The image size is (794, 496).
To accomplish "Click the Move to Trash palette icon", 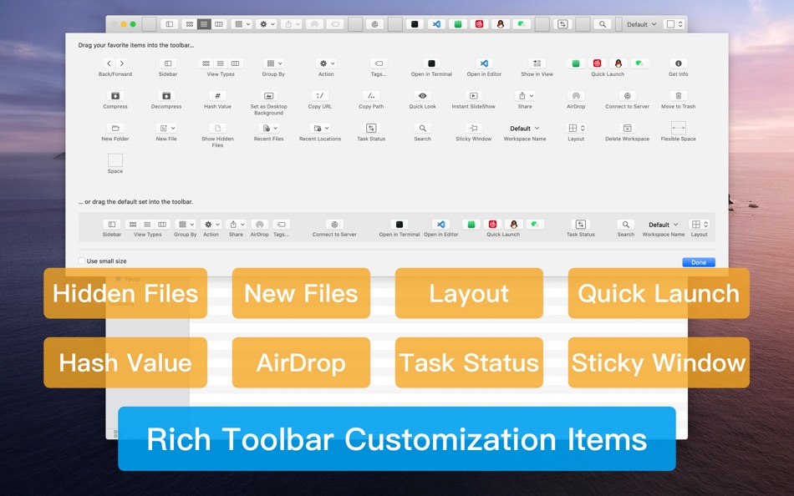I will click(x=678, y=96).
